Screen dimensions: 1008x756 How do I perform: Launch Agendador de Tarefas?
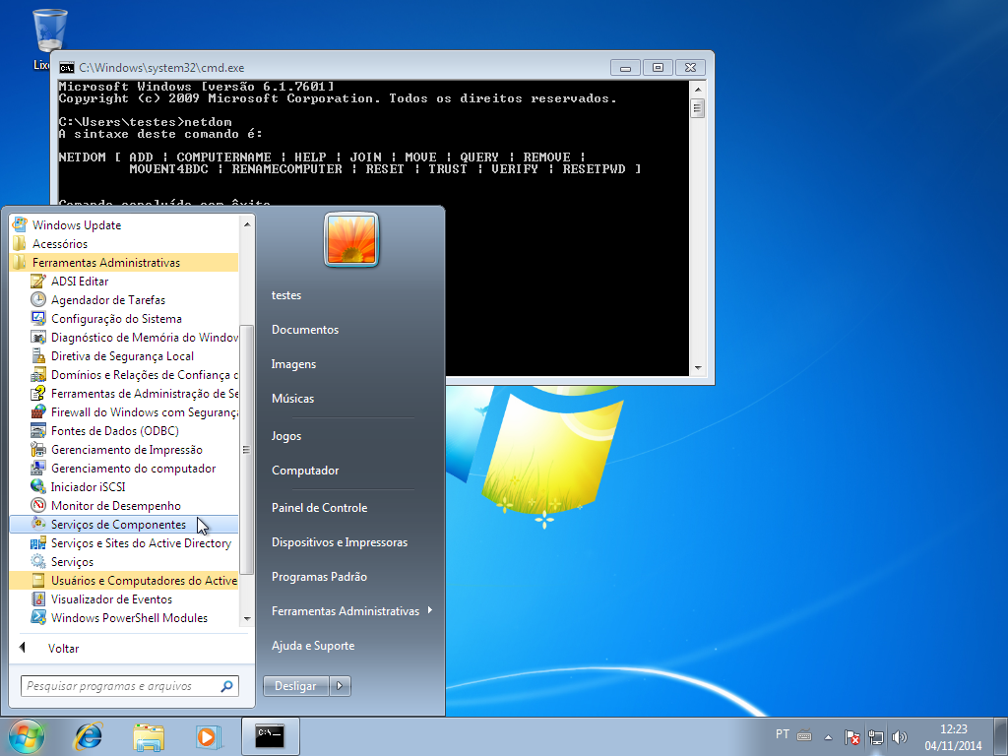click(94, 299)
